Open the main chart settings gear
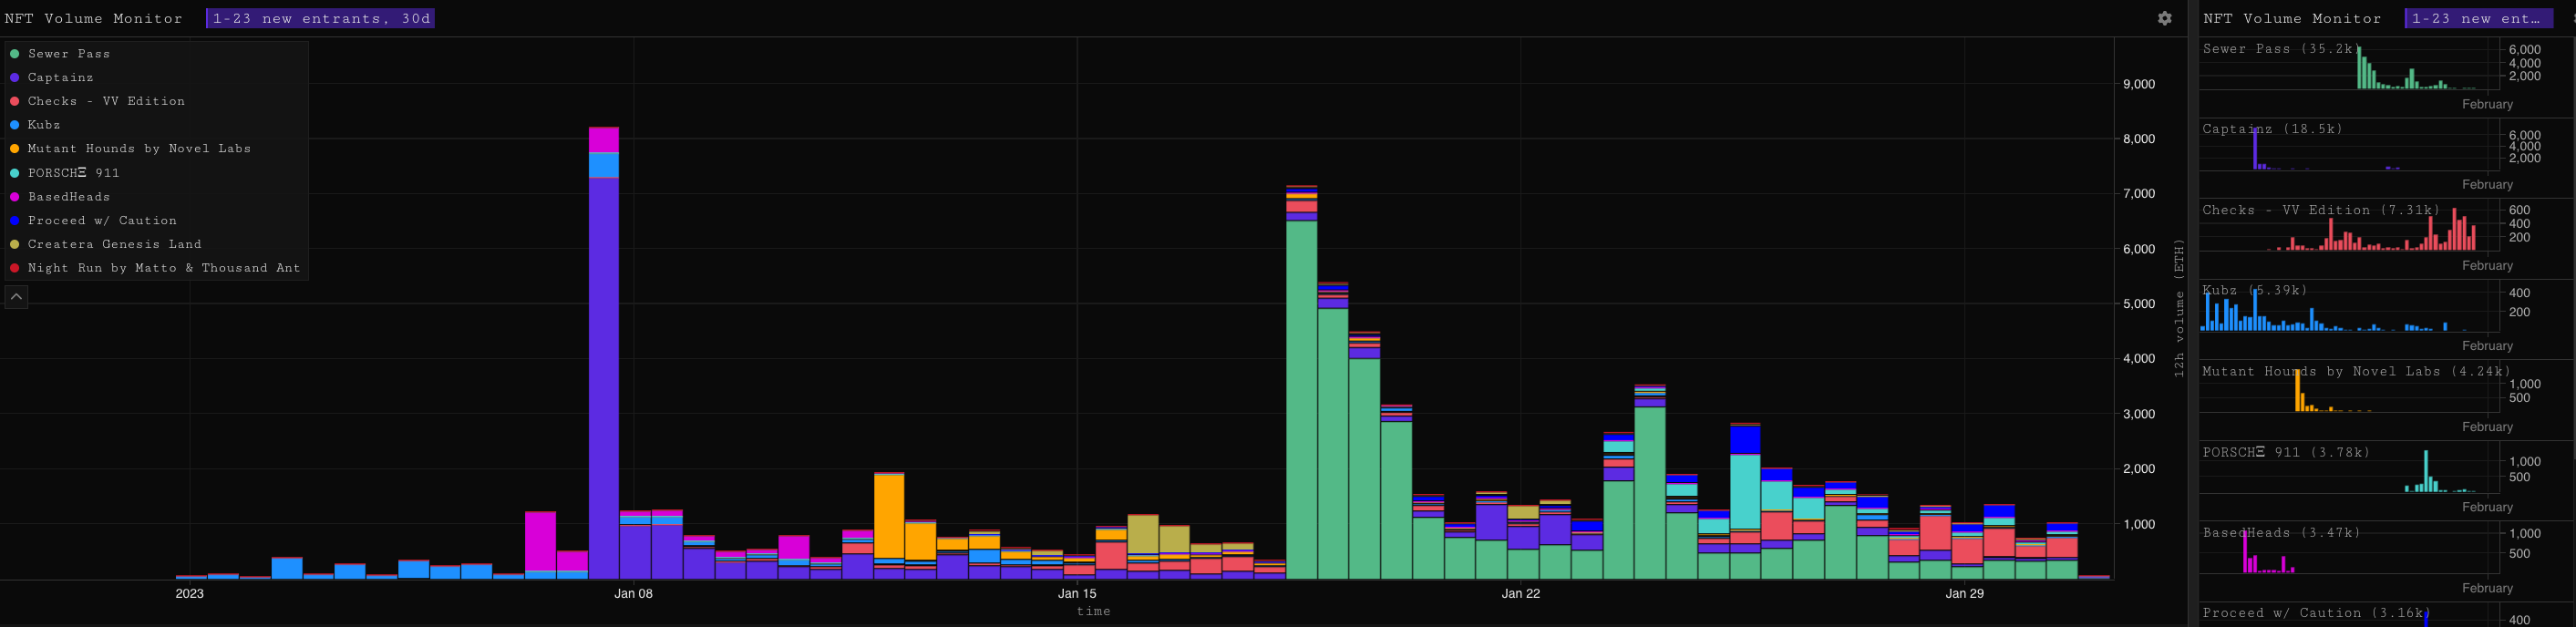2576x627 pixels. pyautogui.click(x=2164, y=18)
